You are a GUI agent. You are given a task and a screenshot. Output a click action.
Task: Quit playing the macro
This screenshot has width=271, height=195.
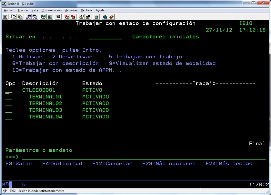coord(88,17)
